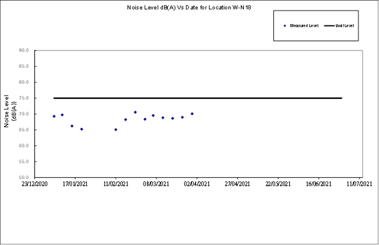Screen dimensions: 379x245
Task: Click the 27/04/2021 x-axis date label
Action: (238, 184)
